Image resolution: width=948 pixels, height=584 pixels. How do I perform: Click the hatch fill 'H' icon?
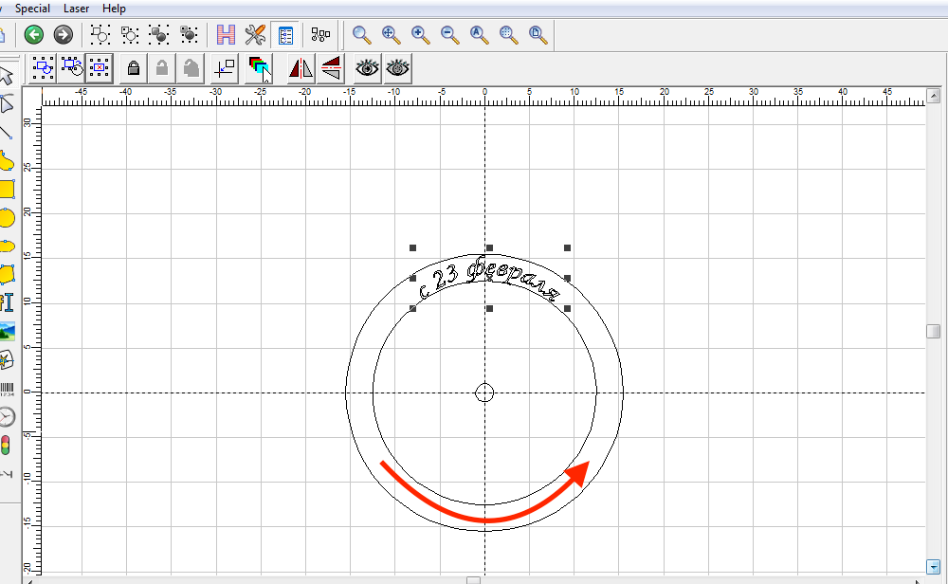coord(226,35)
